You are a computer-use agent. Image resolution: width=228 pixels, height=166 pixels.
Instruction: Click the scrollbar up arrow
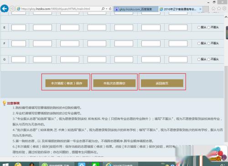pyautogui.click(x=226, y=17)
